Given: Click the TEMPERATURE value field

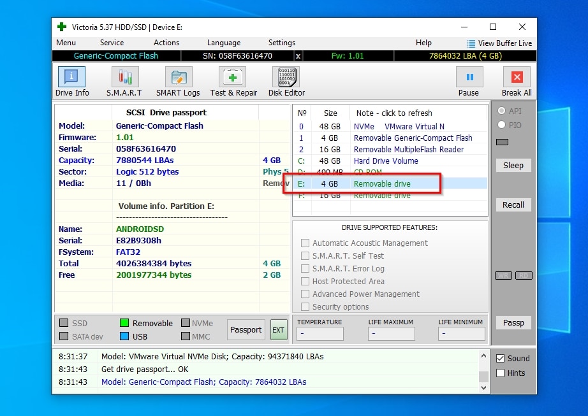Looking at the screenshot, I should [x=320, y=334].
